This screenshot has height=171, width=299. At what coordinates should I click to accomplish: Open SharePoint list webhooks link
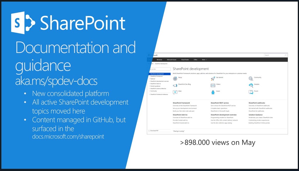pyautogui.click(x=256, y=111)
